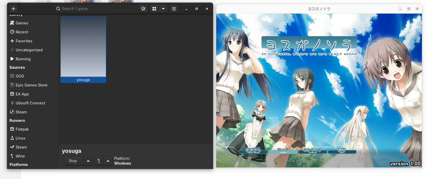Switch to grid view layout
The height and width of the screenshot is (179, 426).
154,9
